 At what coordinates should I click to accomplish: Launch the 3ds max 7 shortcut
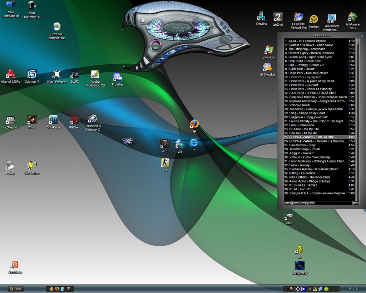tap(32, 74)
